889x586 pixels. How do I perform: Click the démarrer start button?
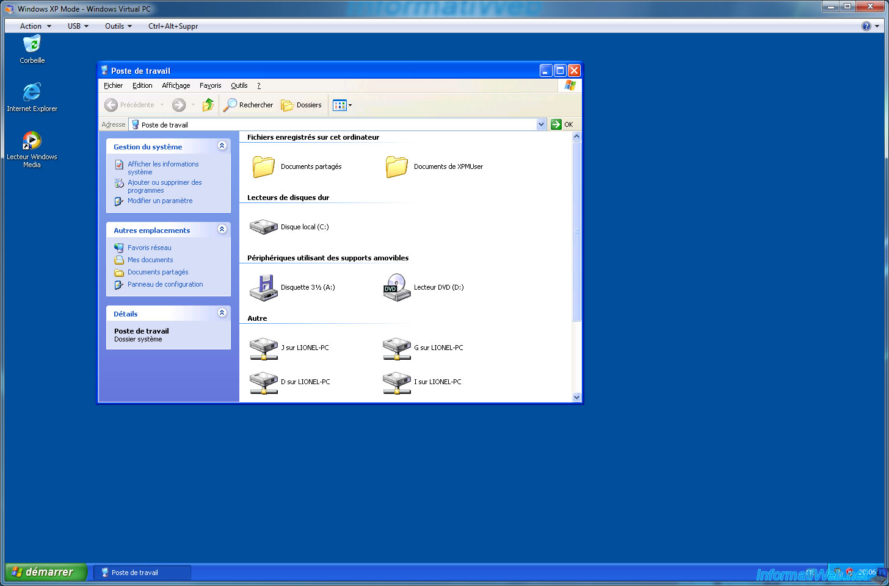click(x=46, y=572)
